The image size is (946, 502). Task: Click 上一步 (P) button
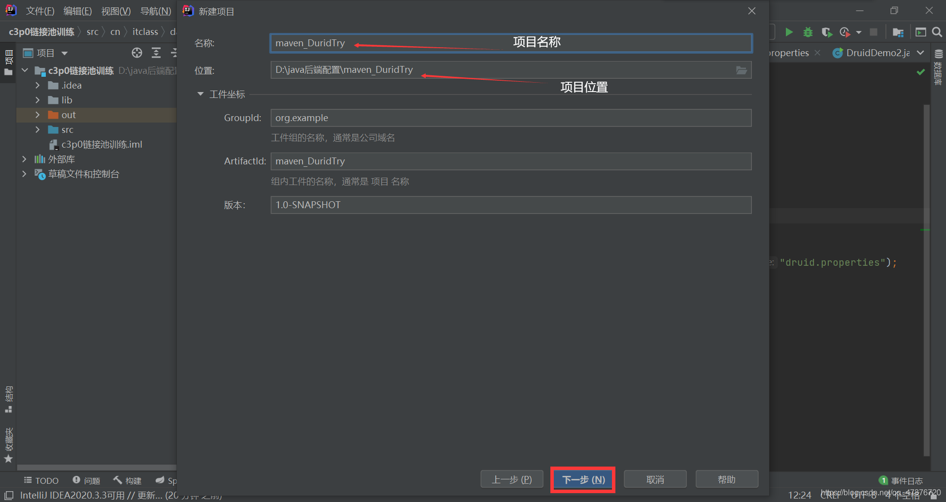512,479
